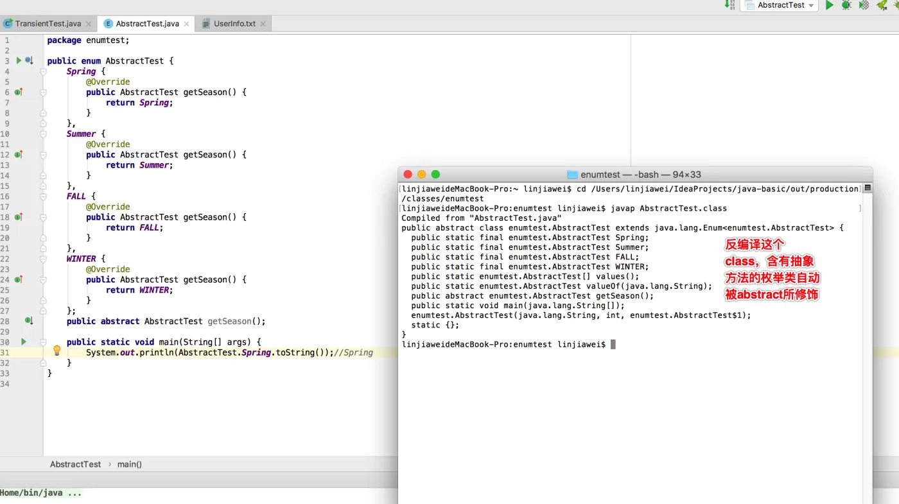The width and height of the screenshot is (899, 504).
Task: Collapse the main method fold marker on line 30
Action: pyautogui.click(x=43, y=342)
